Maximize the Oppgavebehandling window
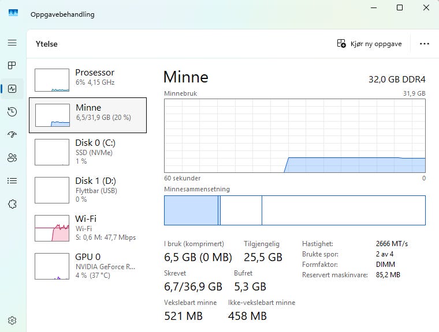Screen dimensions: 439x332 400,8
